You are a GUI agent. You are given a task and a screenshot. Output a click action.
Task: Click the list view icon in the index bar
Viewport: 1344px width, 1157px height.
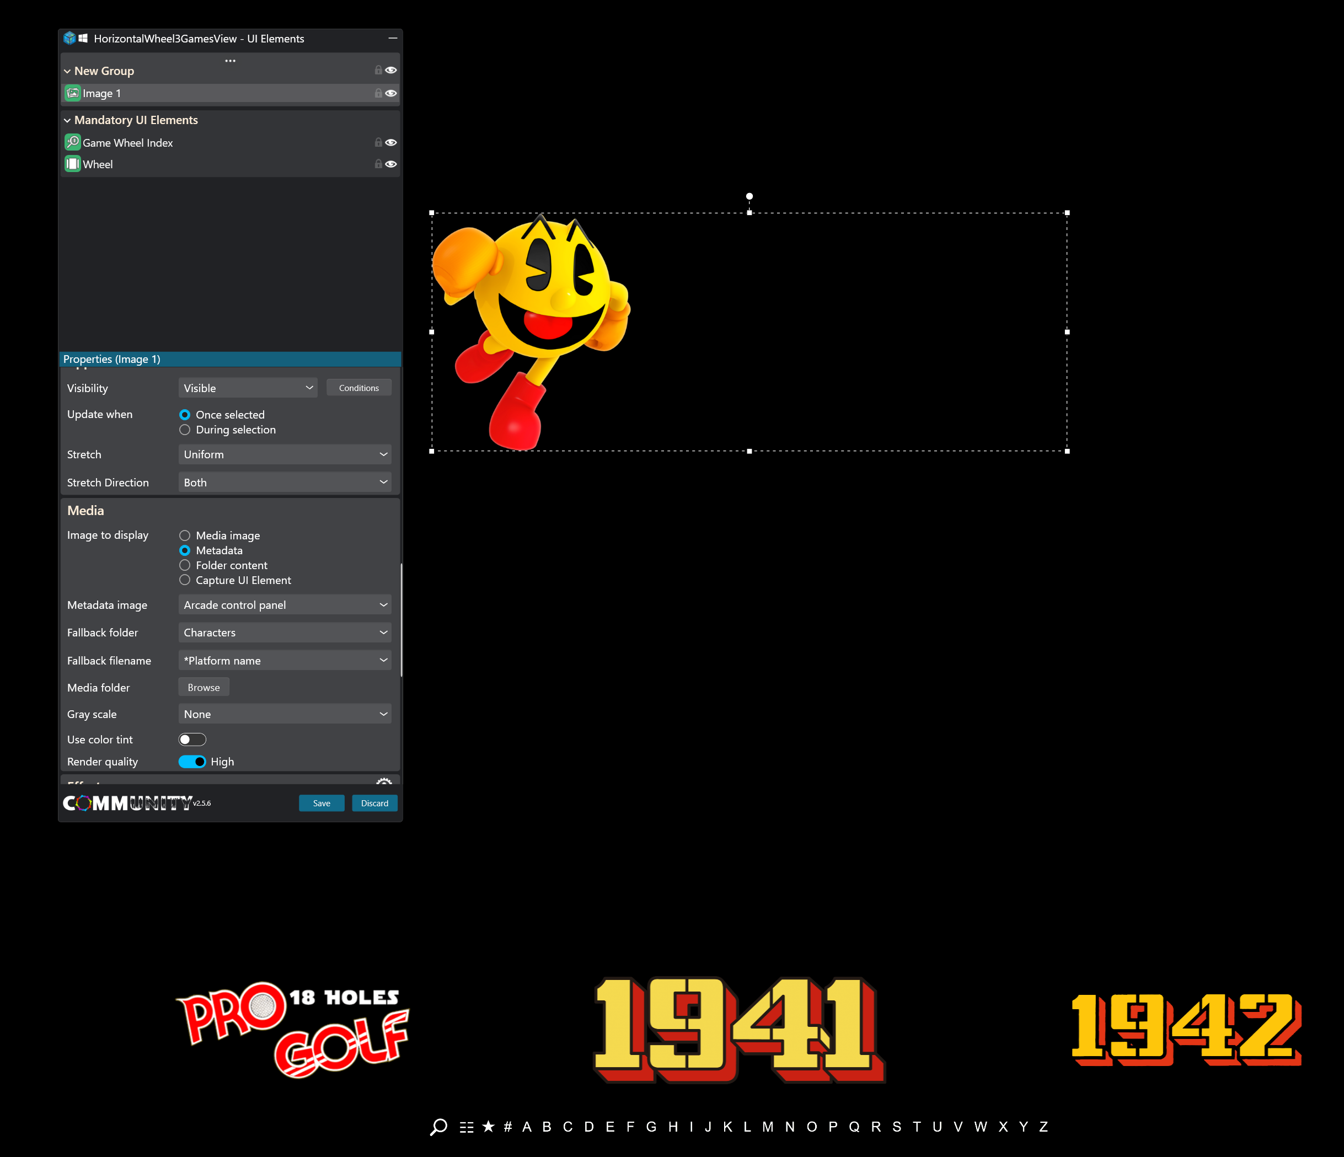467,1128
